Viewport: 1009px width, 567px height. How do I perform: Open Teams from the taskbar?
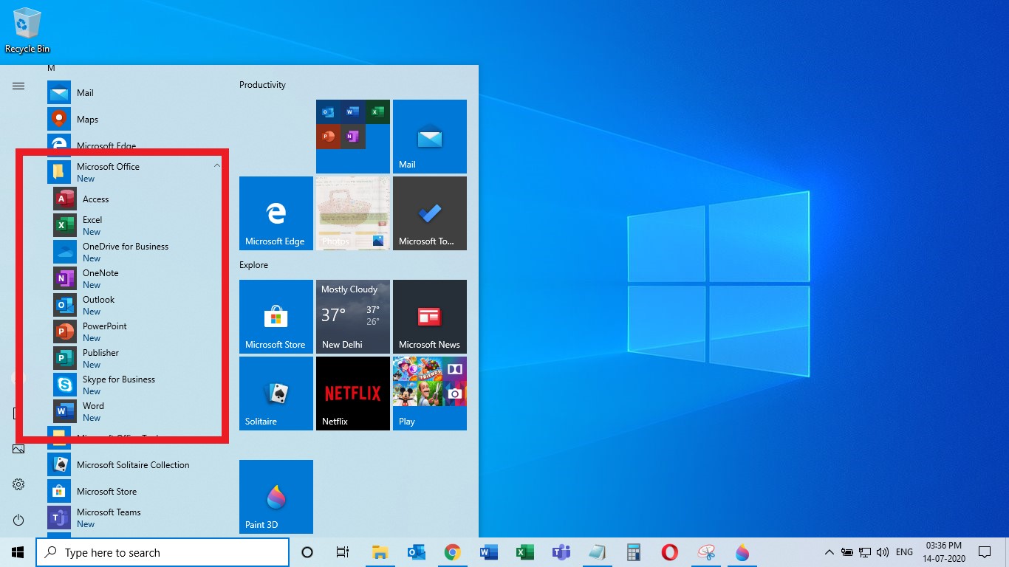[x=561, y=552]
